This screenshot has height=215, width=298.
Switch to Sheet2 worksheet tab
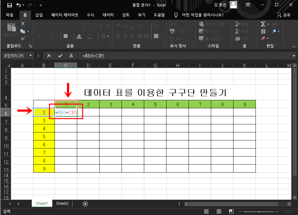(x=62, y=204)
